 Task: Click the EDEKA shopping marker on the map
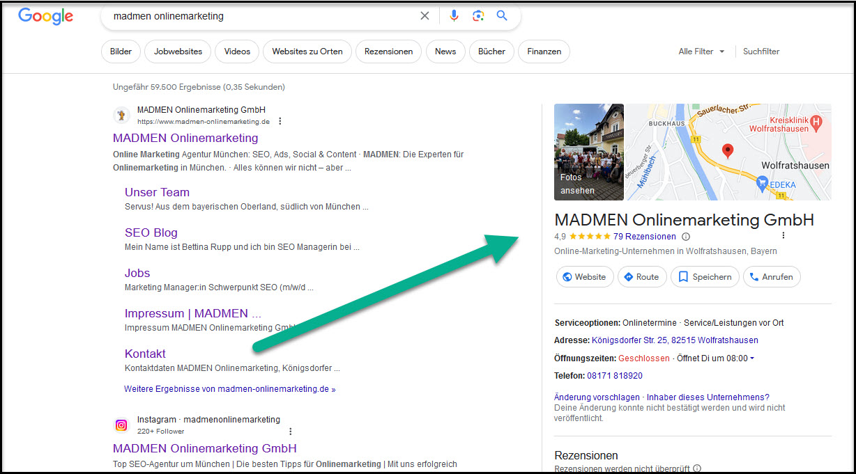(x=763, y=182)
